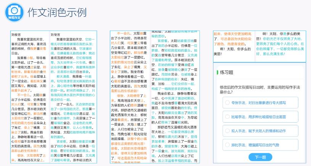This screenshot has width=311, height=166.
Task: Open the middle essay comparison thumbnail starting with 不一会儿
Action: pos(155,97)
